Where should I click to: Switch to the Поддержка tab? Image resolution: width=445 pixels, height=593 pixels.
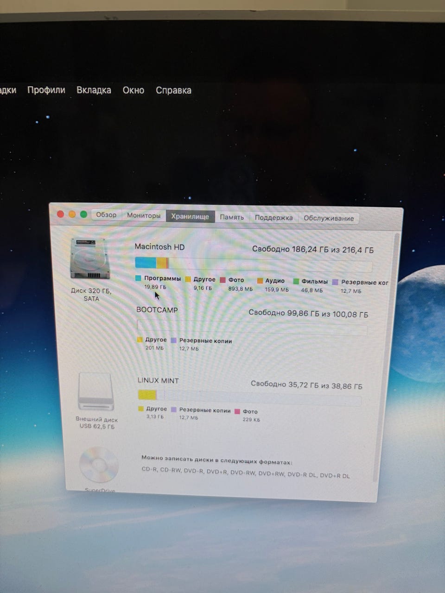pyautogui.click(x=273, y=217)
